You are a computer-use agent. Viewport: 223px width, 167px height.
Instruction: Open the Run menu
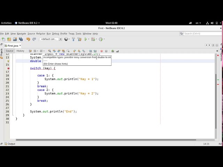click(49, 34)
